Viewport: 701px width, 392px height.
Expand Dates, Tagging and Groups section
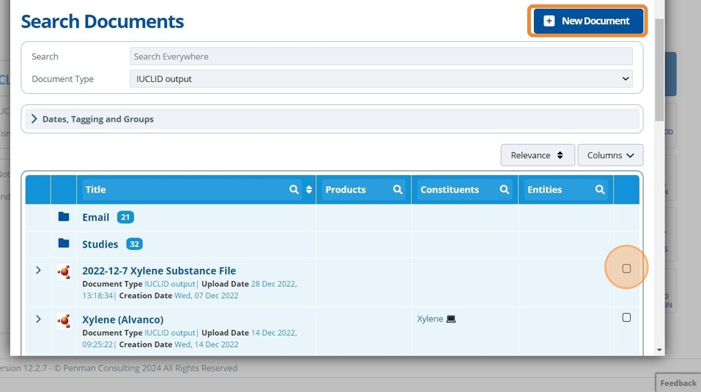pos(332,119)
